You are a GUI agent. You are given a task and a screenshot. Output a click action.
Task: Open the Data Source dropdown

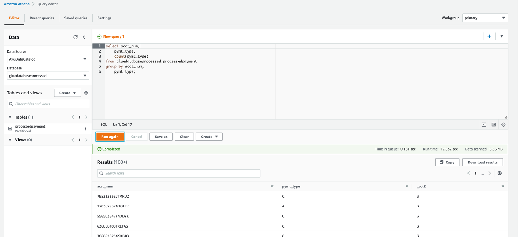pos(48,59)
